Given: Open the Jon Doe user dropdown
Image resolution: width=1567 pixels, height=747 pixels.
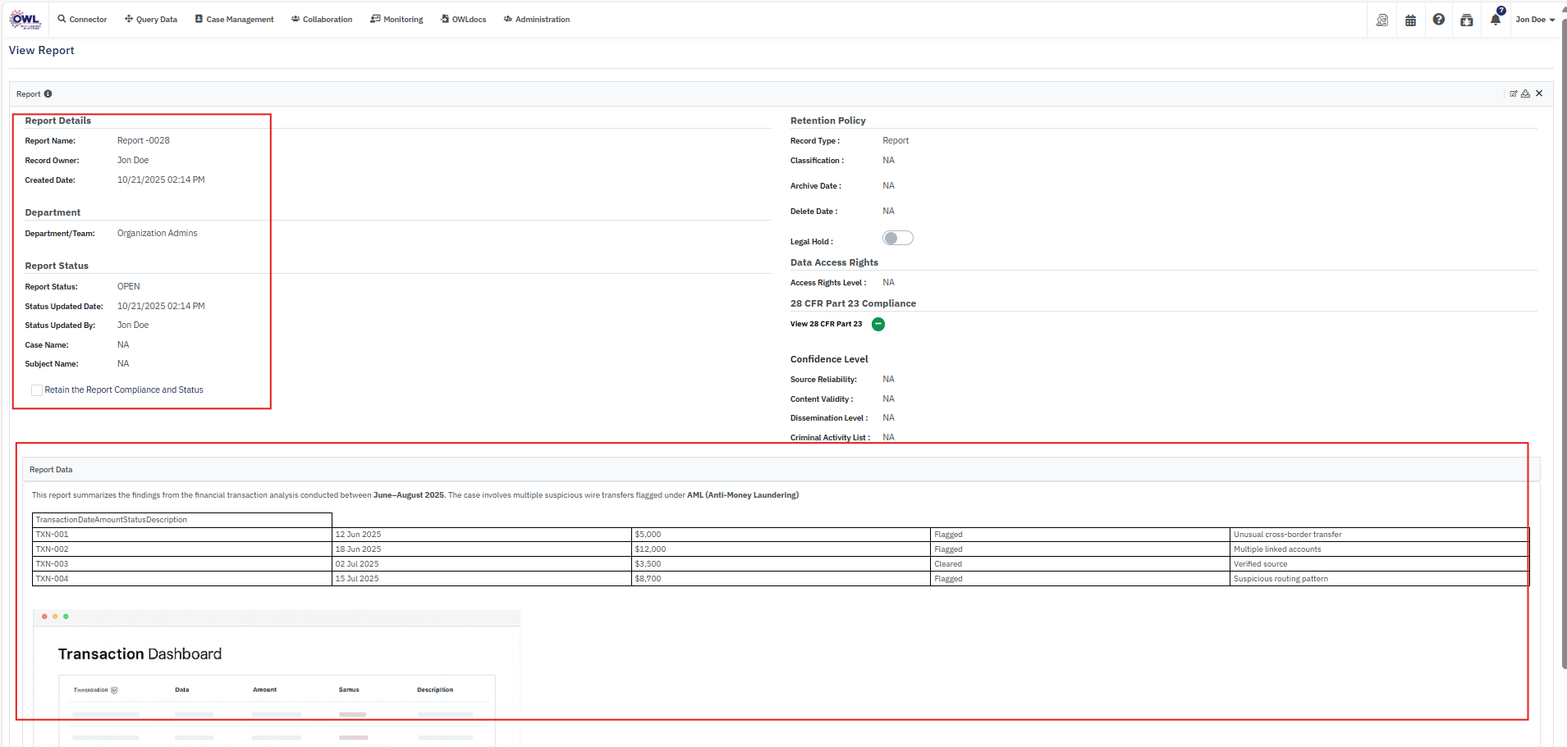Looking at the screenshot, I should pos(1534,20).
